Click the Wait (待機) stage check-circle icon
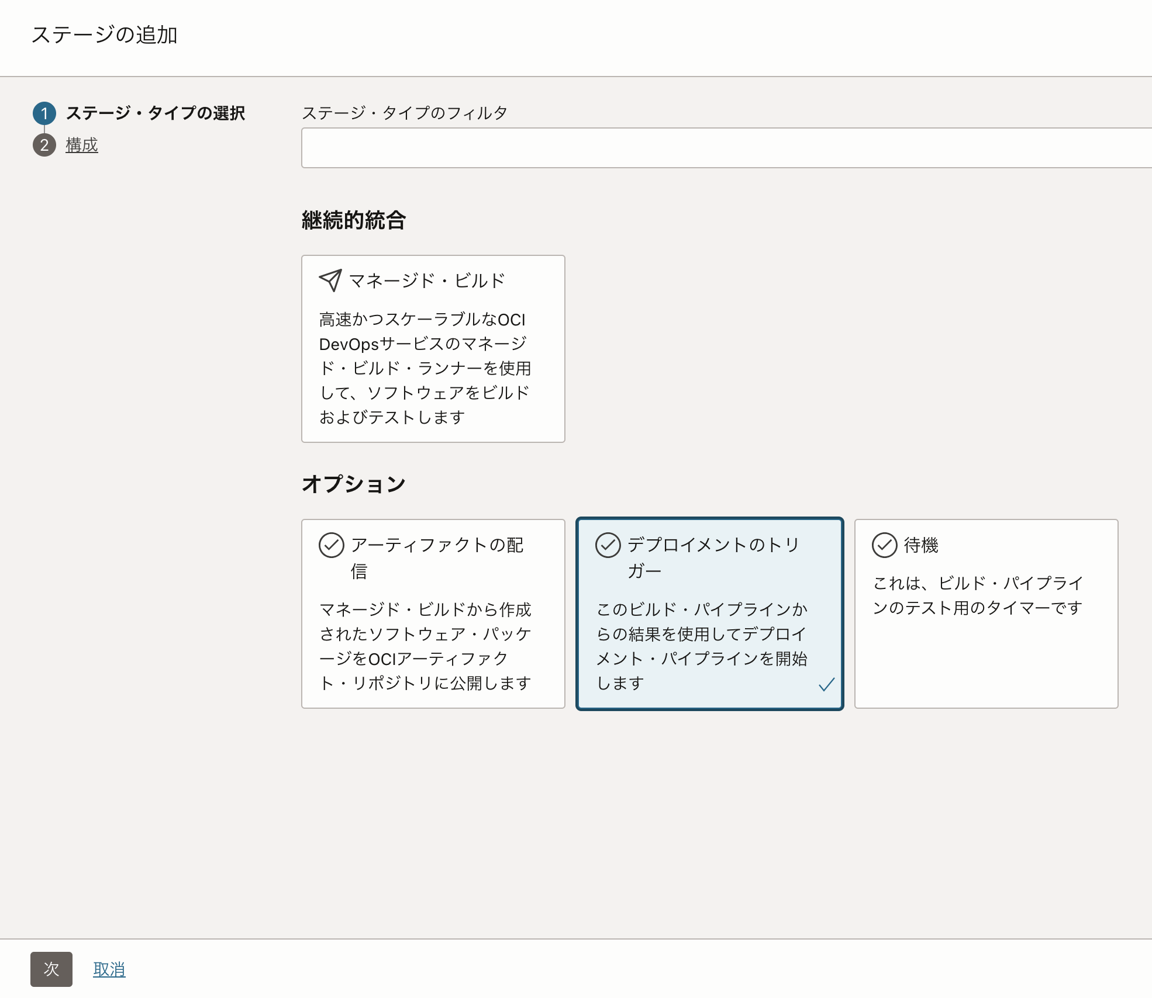Screen dimensions: 1152x998 click(x=884, y=545)
